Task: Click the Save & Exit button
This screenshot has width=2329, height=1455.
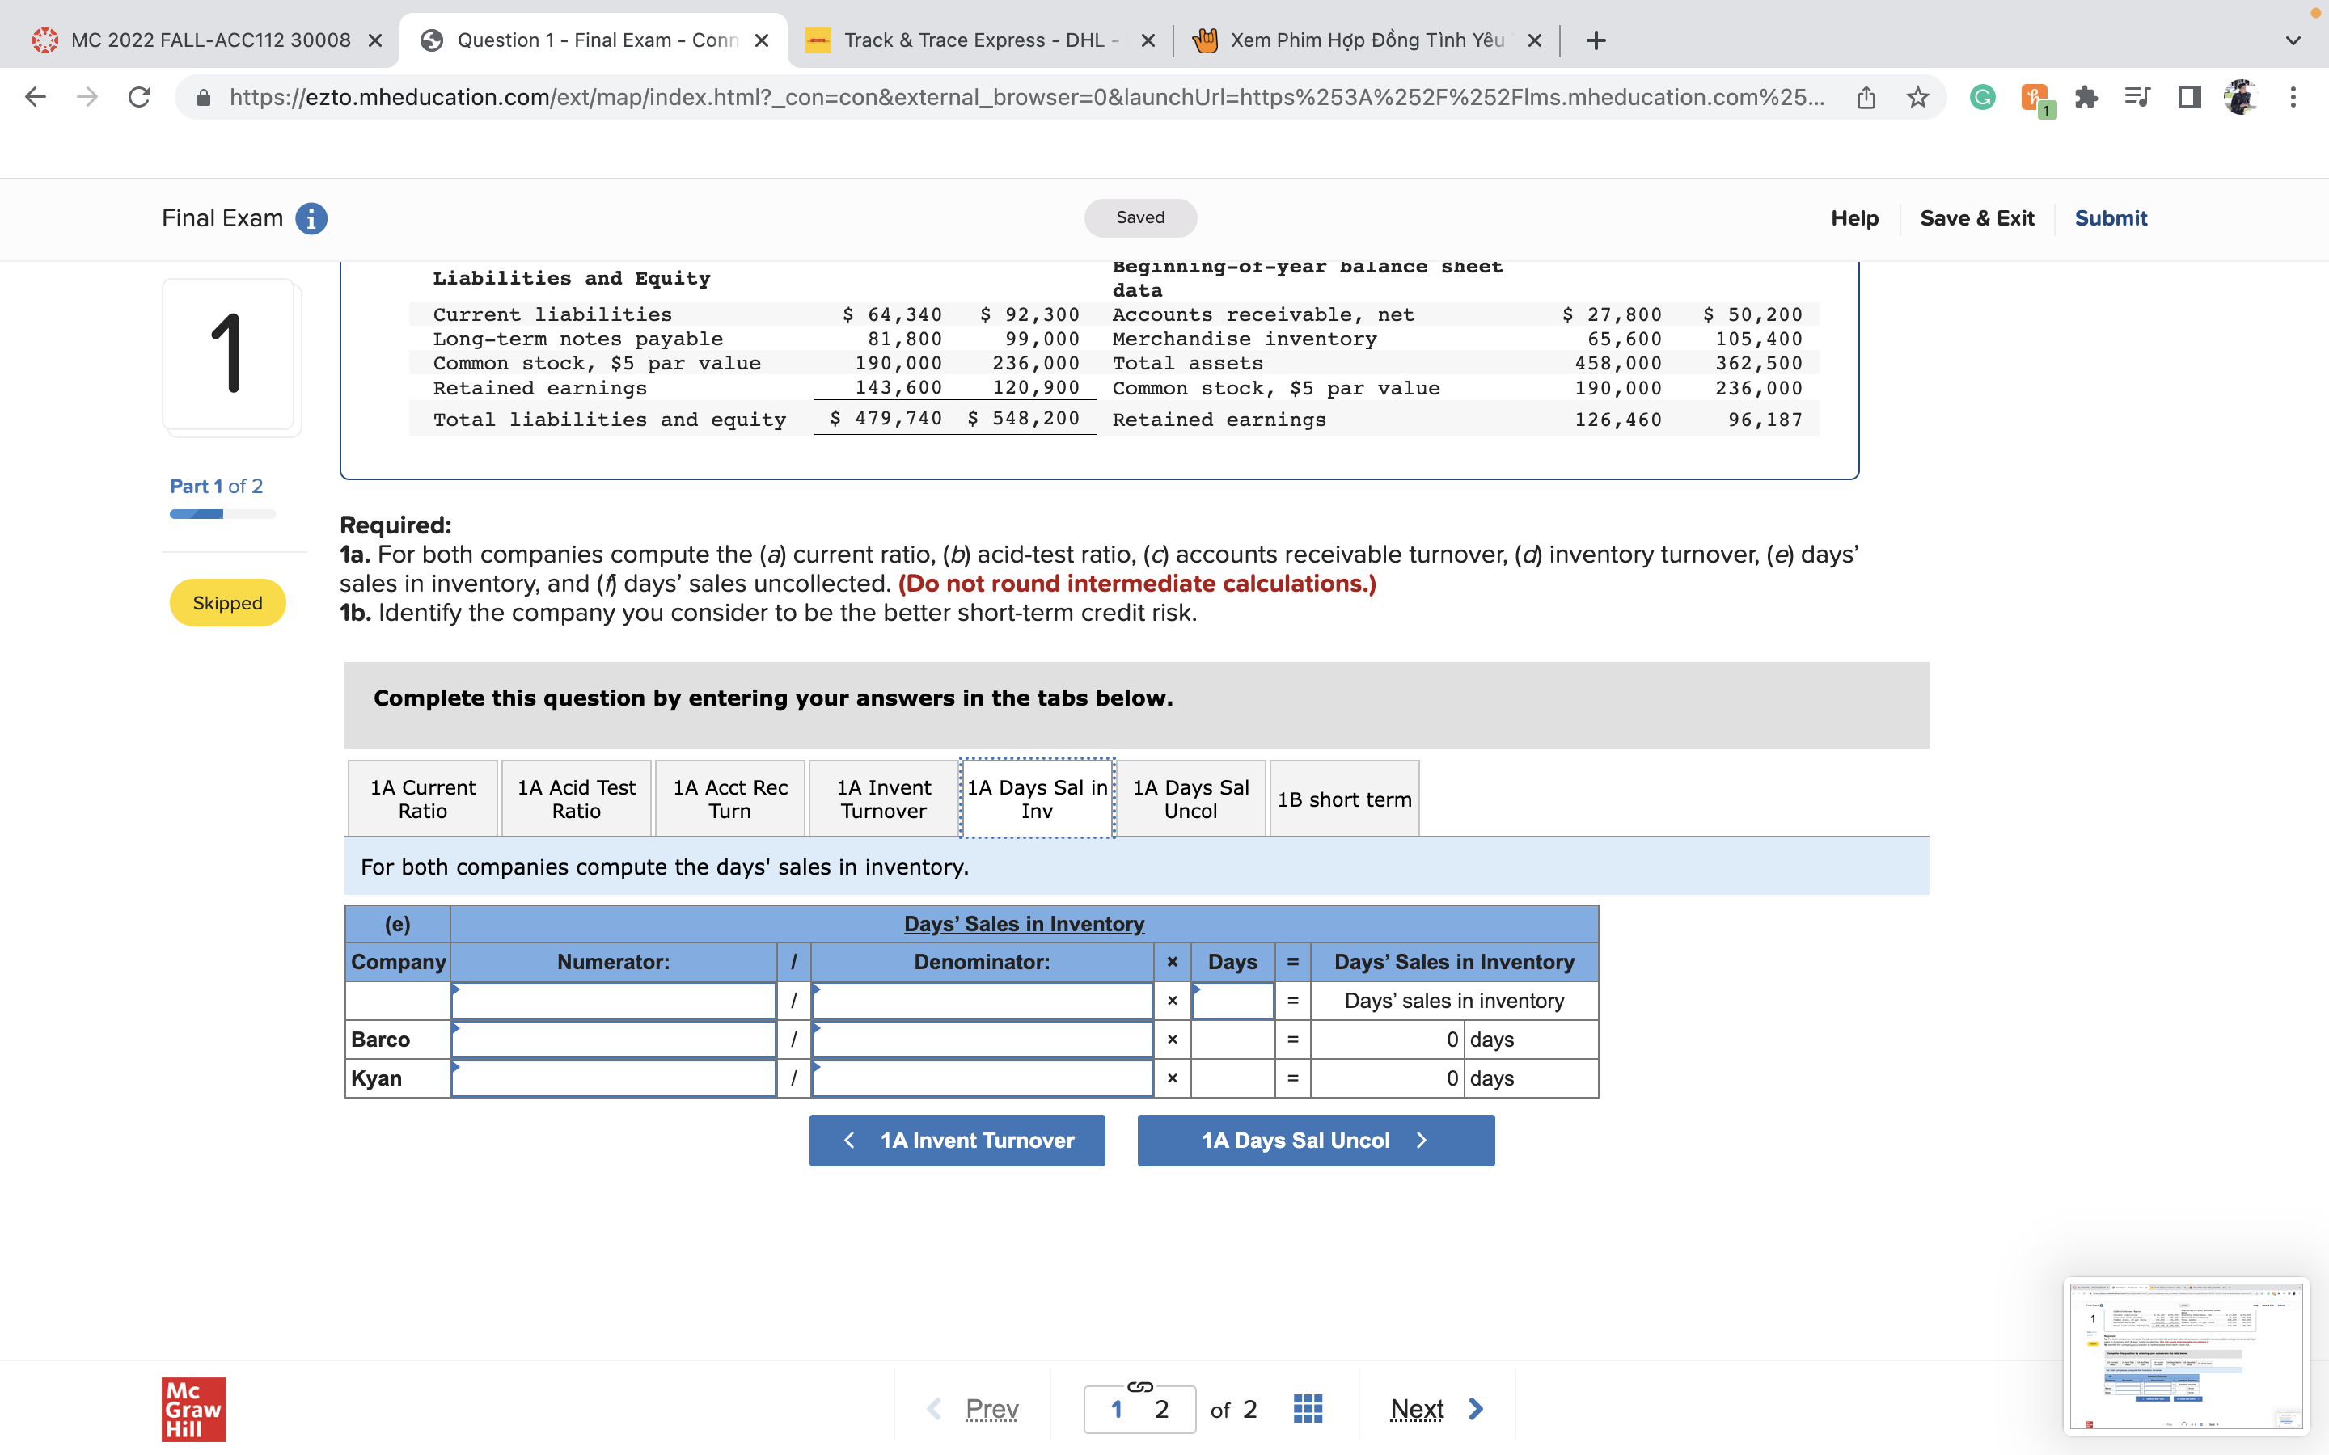Action: pos(1976,218)
